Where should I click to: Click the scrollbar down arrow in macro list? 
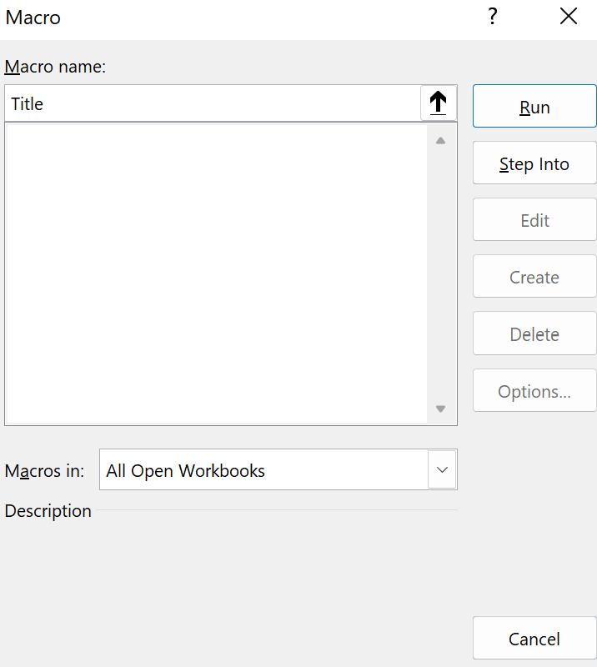tap(440, 409)
